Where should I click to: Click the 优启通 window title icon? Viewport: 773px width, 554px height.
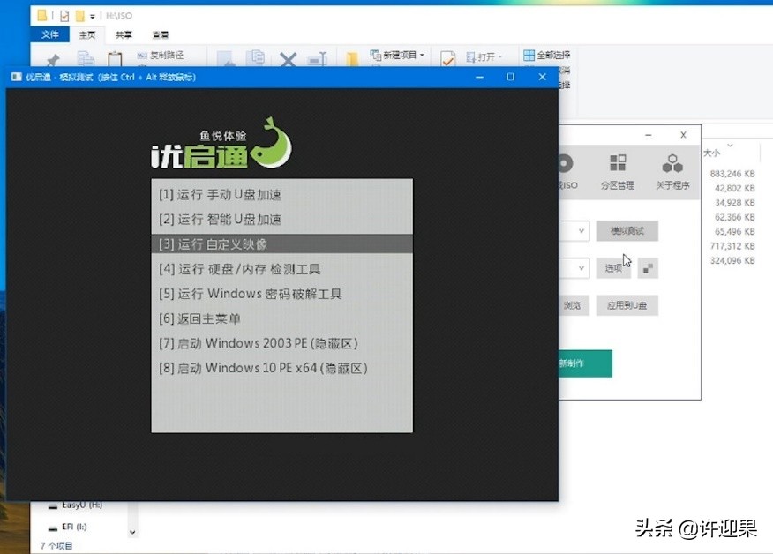(16, 77)
